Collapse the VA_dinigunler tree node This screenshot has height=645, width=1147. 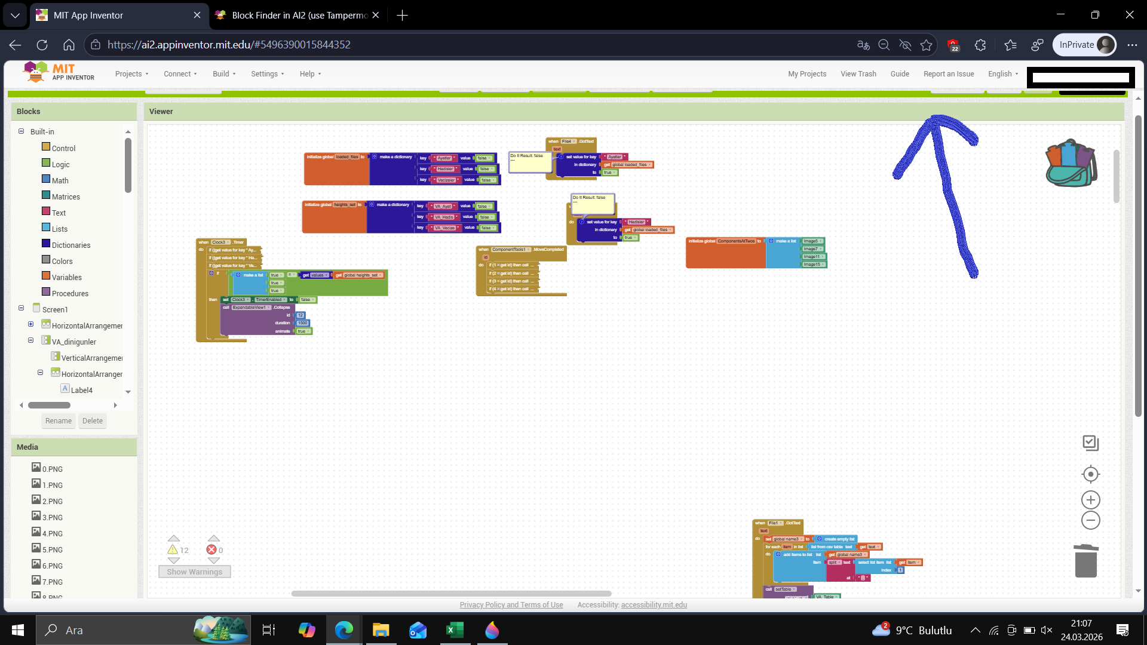pyautogui.click(x=30, y=340)
